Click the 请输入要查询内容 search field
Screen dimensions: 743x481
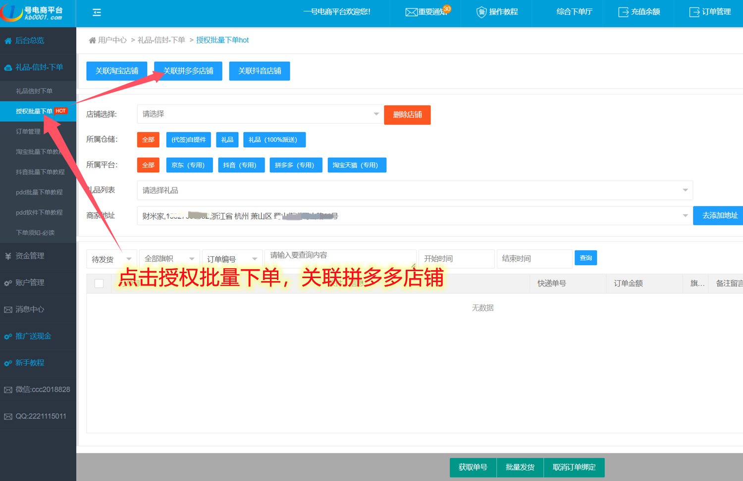pyautogui.click(x=340, y=256)
